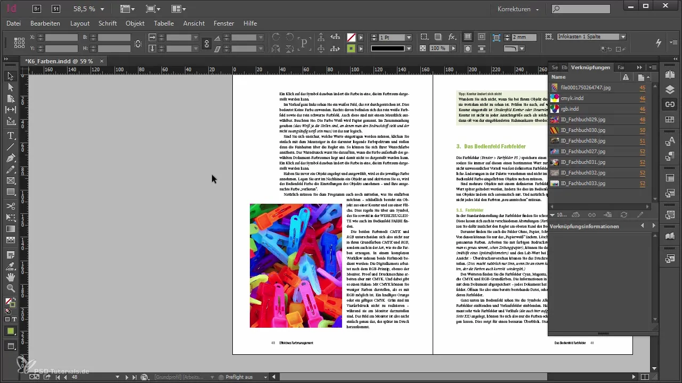Swap fill and stroke in toolbox
This screenshot has height=383, width=682.
(x=14, y=300)
